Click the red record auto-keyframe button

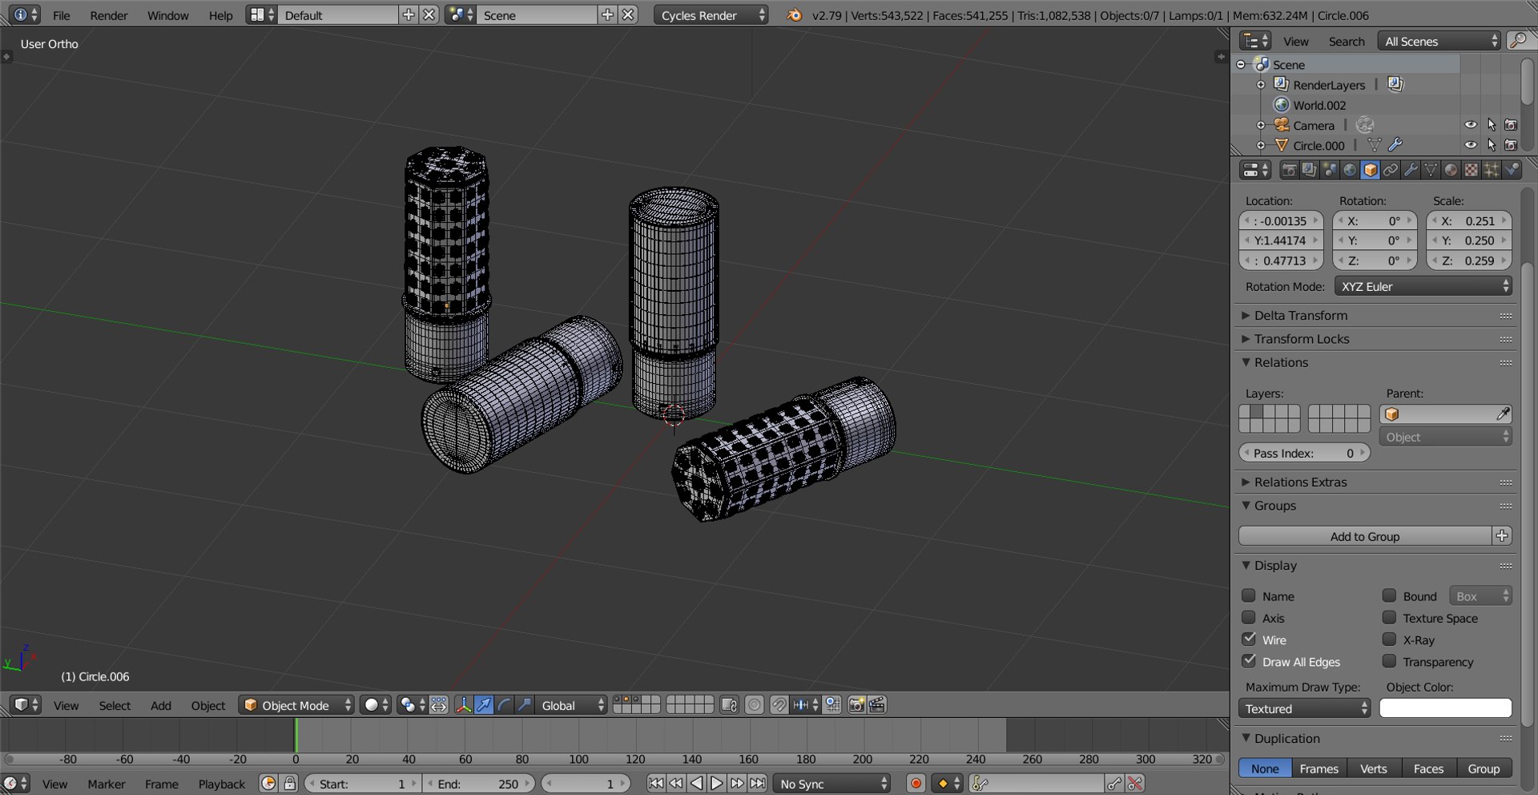pos(916,784)
